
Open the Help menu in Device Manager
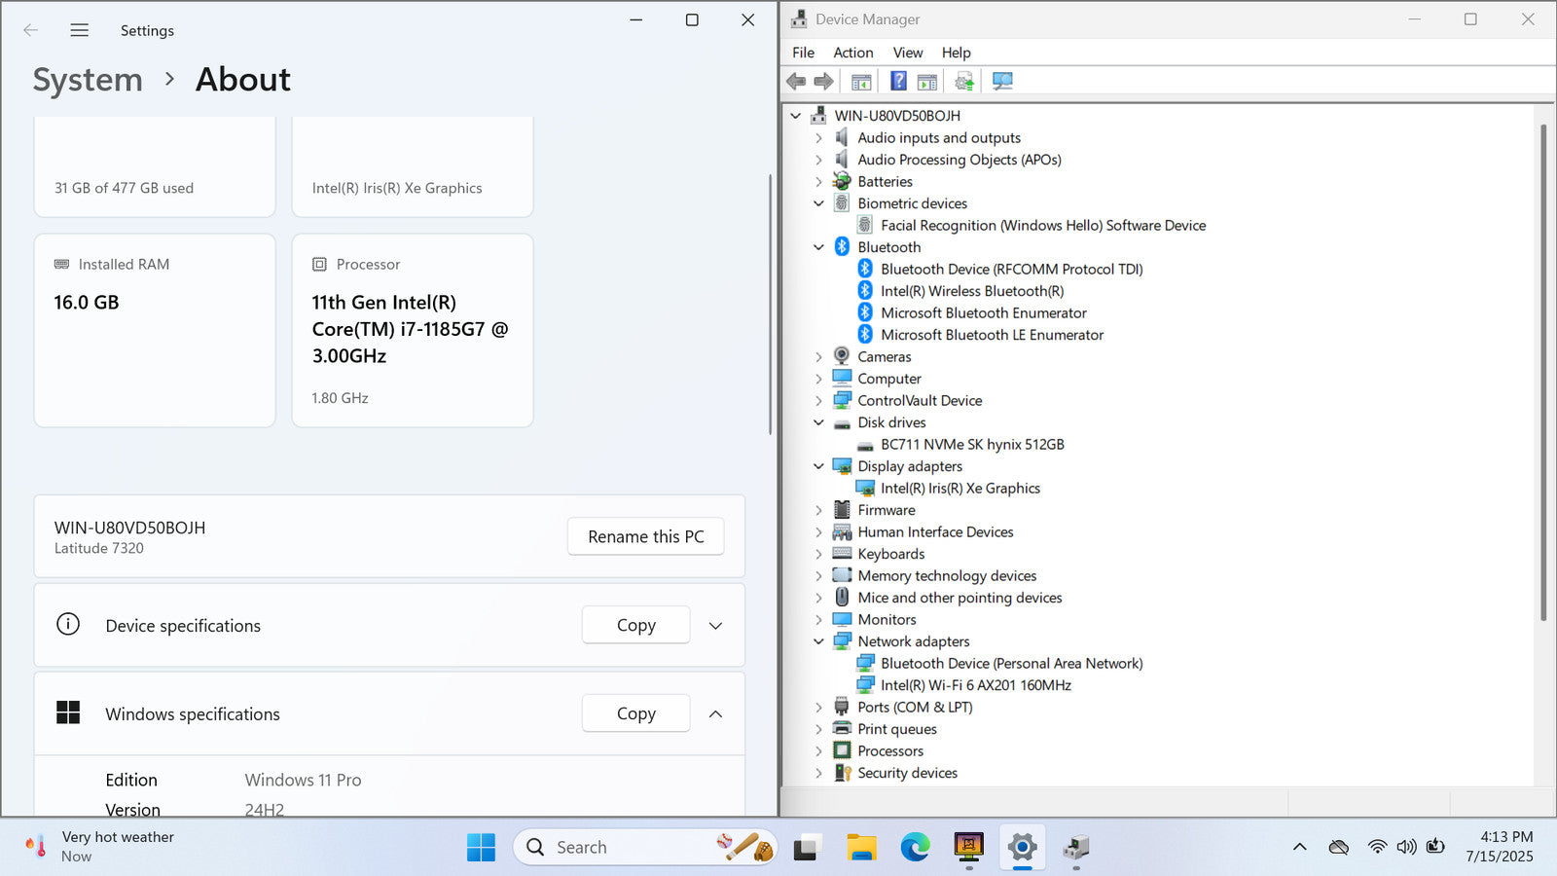956,53
